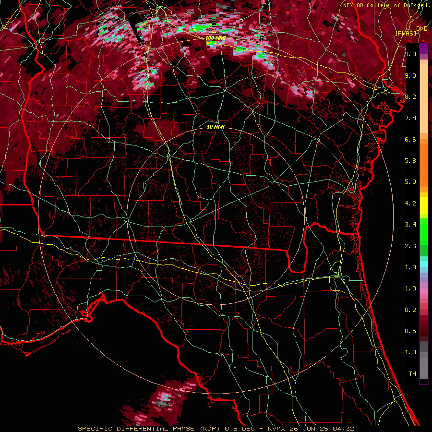The height and width of the screenshot is (432, 432).
Task: Click the NEXLAB-College of DuPage credit text
Action: click(x=383, y=5)
